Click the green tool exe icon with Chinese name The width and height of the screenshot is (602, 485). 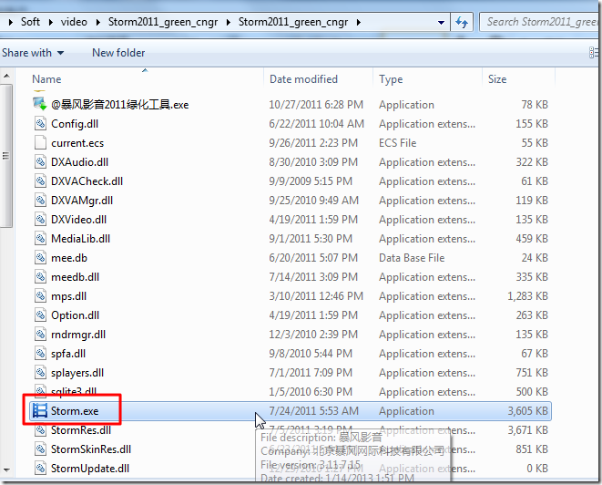[x=40, y=104]
